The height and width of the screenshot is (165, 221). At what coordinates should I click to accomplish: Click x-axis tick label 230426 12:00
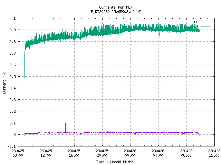[x=214, y=153]
